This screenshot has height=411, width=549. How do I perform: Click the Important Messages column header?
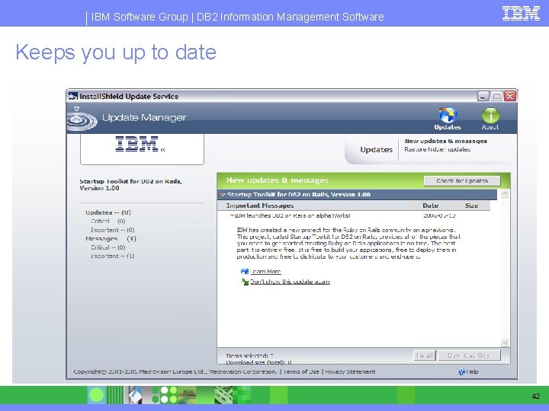(x=260, y=205)
